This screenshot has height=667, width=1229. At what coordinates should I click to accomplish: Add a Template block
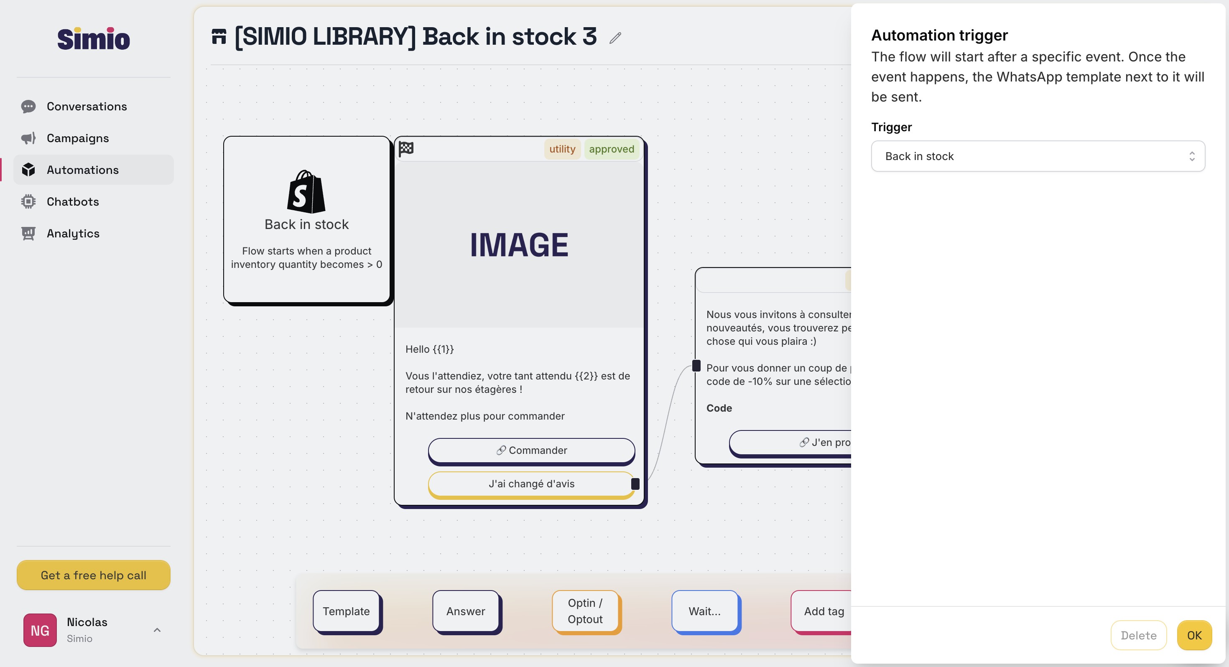click(x=347, y=611)
